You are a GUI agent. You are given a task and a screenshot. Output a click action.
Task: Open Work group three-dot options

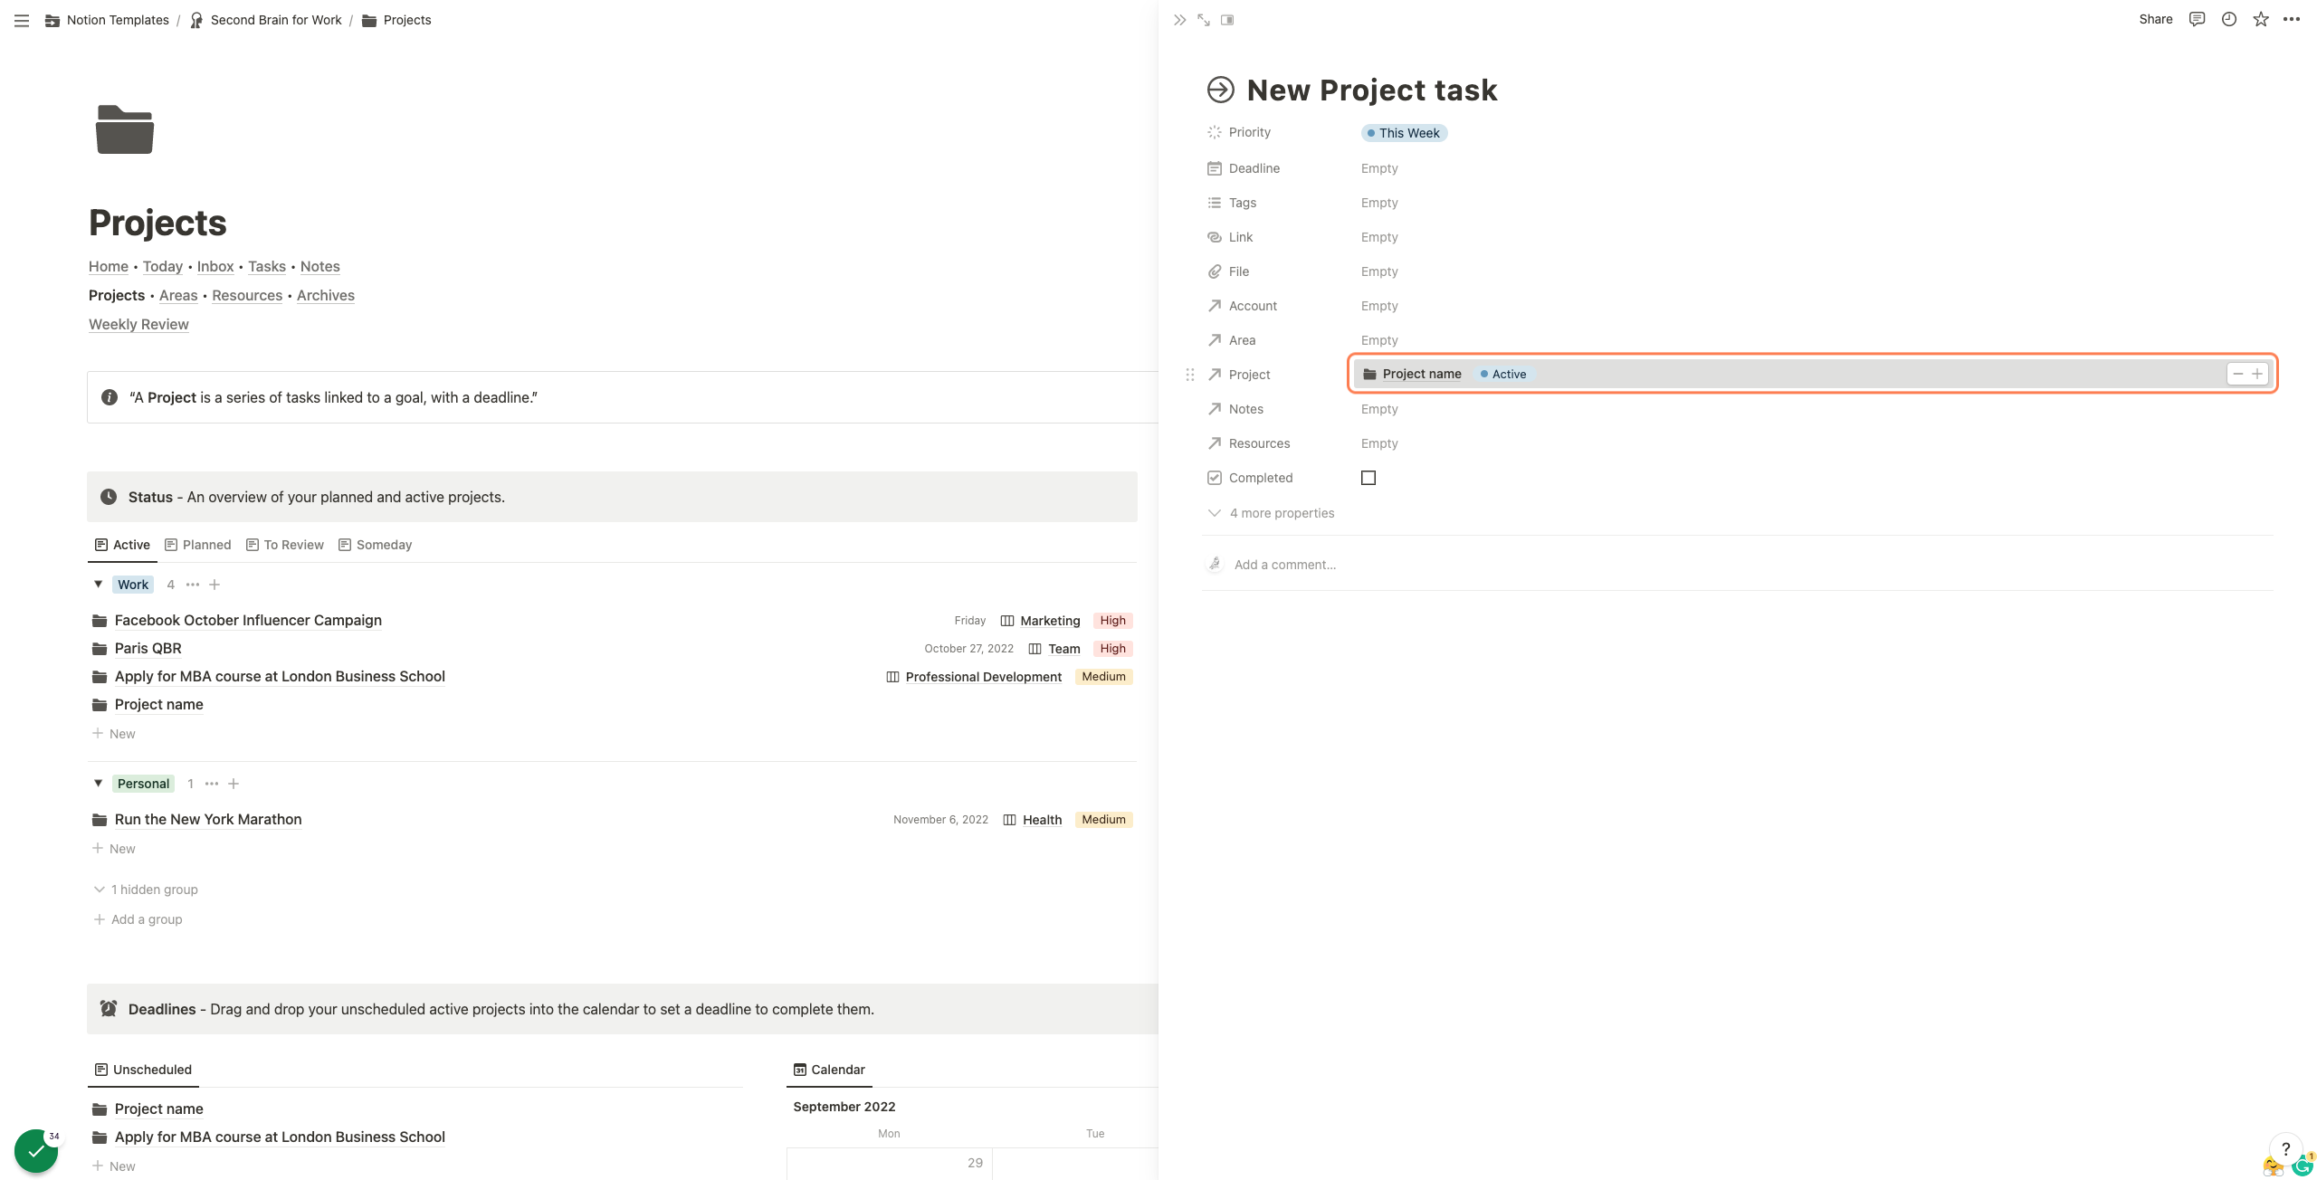193,585
